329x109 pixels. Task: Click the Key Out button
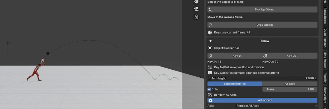coord(290,56)
